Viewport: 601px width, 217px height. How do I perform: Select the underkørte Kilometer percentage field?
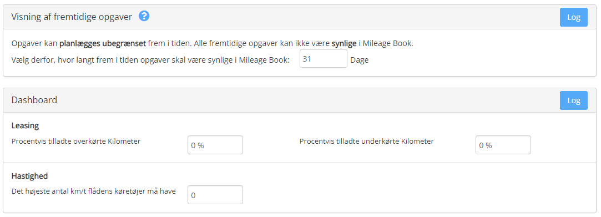click(x=503, y=145)
